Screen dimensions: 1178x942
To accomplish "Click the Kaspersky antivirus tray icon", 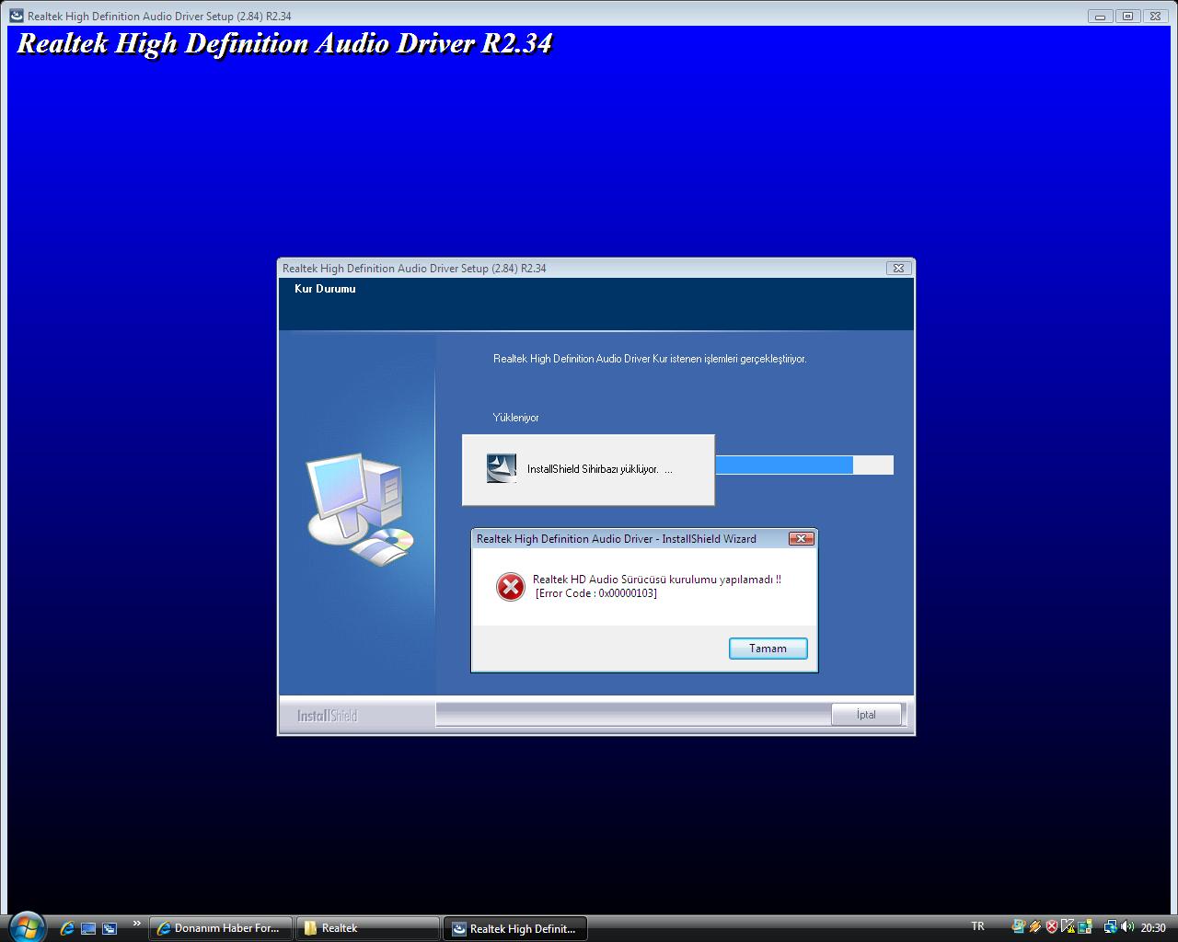I will 1068,927.
